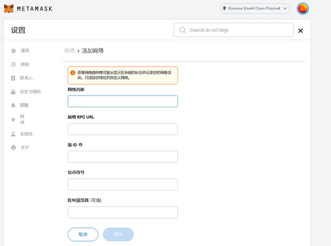331x246 pixels.
Task: Click the 保存 (Save) button
Action: [x=118, y=234]
